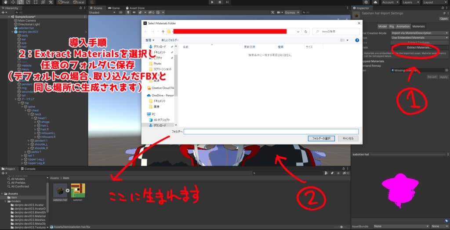This screenshot has height=230, width=450.
Task: Click the Project panel search field
Action: point(288,173)
